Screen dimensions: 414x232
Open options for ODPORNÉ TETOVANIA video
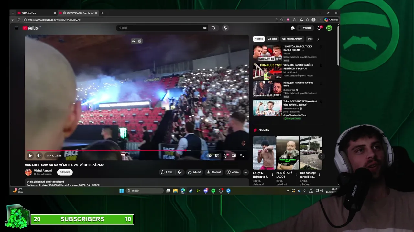(x=321, y=101)
